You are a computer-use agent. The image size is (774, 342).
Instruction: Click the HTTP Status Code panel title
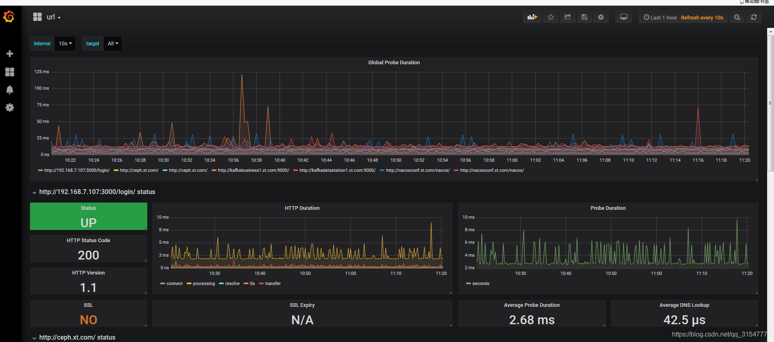88,240
